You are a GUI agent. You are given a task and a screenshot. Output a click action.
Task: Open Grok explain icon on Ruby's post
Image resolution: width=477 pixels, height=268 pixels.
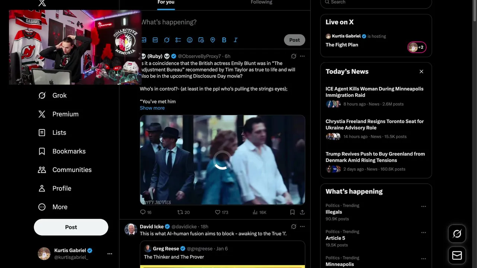[x=294, y=56]
